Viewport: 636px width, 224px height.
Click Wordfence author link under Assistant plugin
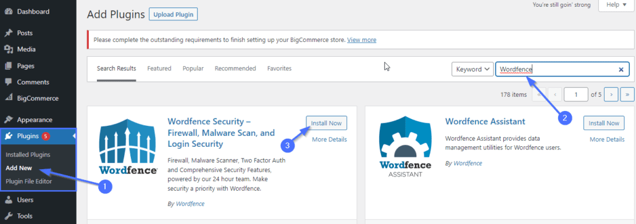[x=467, y=163]
